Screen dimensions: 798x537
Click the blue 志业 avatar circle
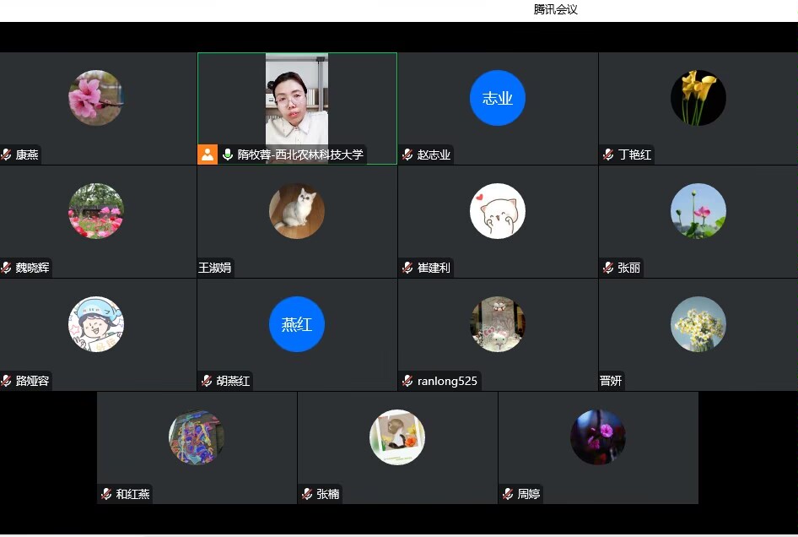[x=498, y=98]
